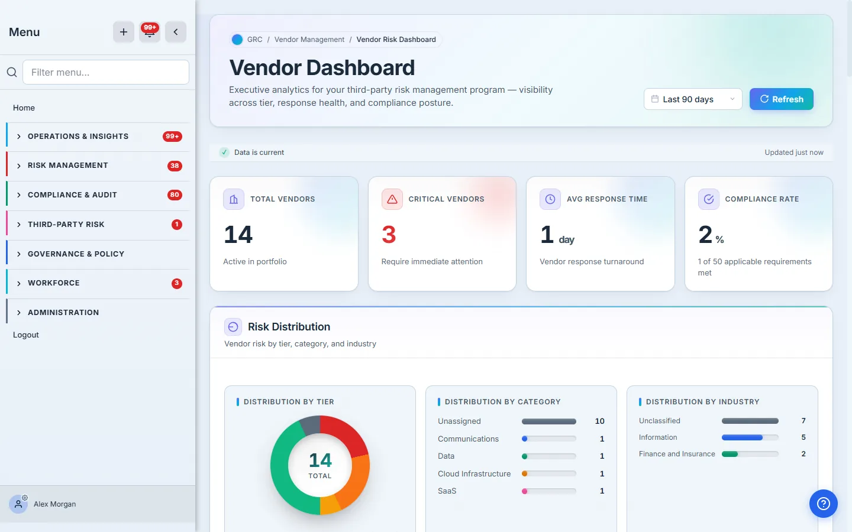Image resolution: width=852 pixels, height=532 pixels.
Task: Expand the Governance & Policy chevron
Action: (19, 254)
